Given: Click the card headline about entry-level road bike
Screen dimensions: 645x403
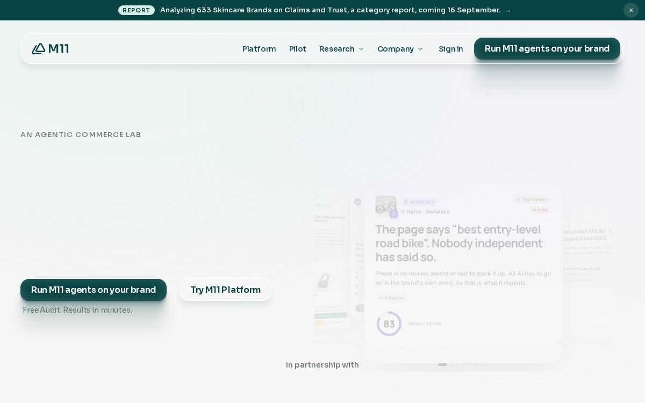Looking at the screenshot, I should (459, 243).
